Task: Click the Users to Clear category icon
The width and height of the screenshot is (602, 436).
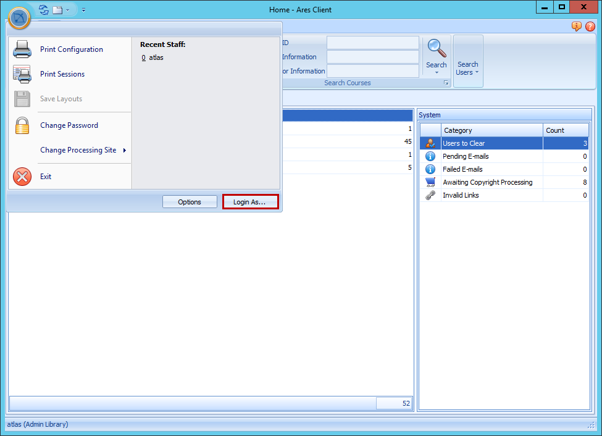Action: coord(430,143)
